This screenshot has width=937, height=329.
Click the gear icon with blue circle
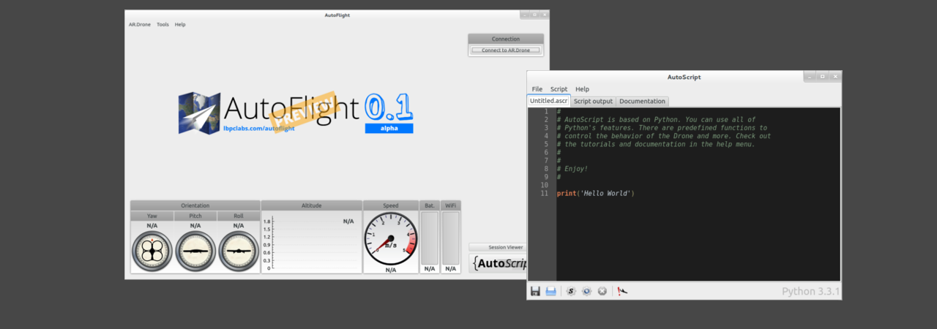(x=586, y=291)
